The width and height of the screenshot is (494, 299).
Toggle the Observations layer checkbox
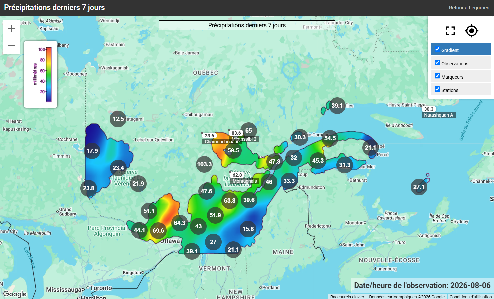[x=437, y=63]
